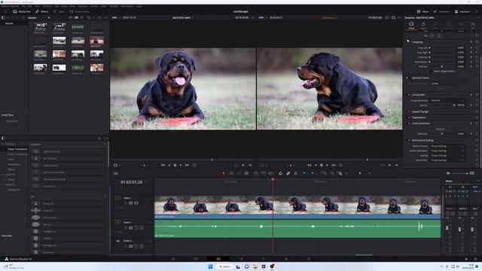Open the Playback menu
This screenshot has height=271, width=482.
83,6
